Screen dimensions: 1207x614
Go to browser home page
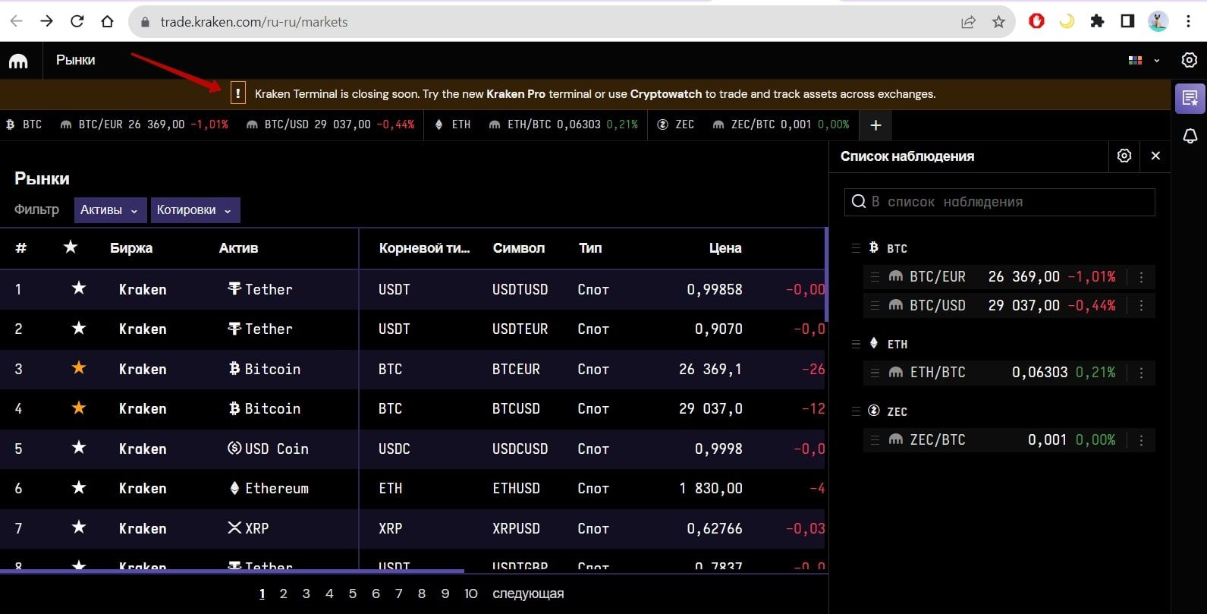(x=107, y=21)
